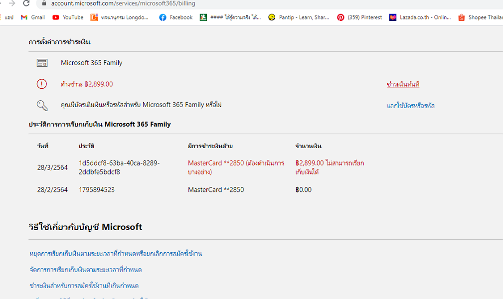Screen dimensions: 503x299
Task: Open the Pinterest bookmark icon
Action: coord(340,17)
